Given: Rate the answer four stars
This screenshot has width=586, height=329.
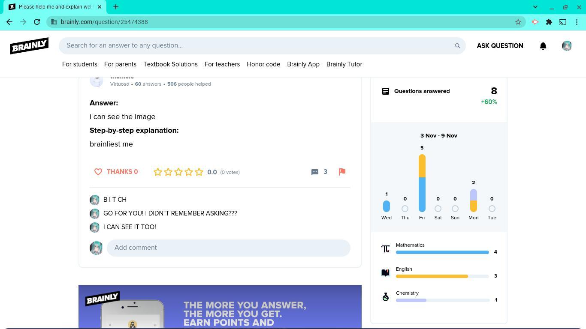Looking at the screenshot, I should 189,172.
